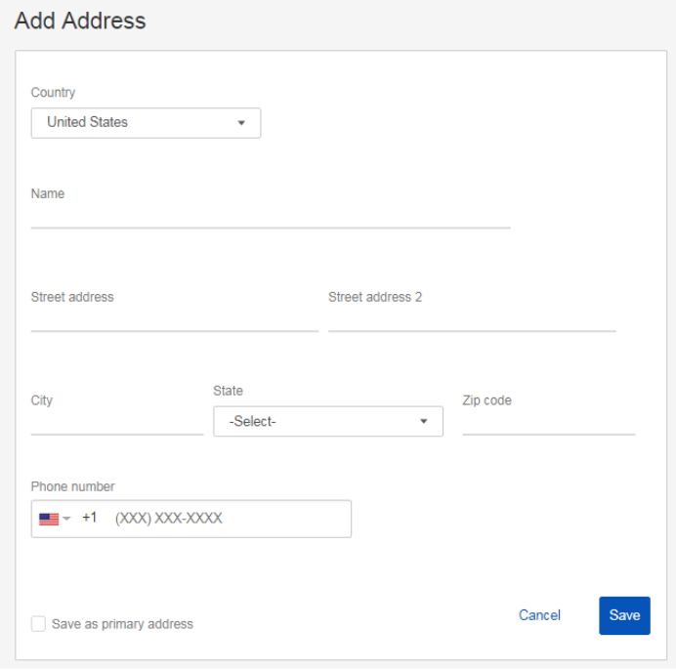Click the City input field
The height and width of the screenshot is (670, 676).
tap(116, 422)
